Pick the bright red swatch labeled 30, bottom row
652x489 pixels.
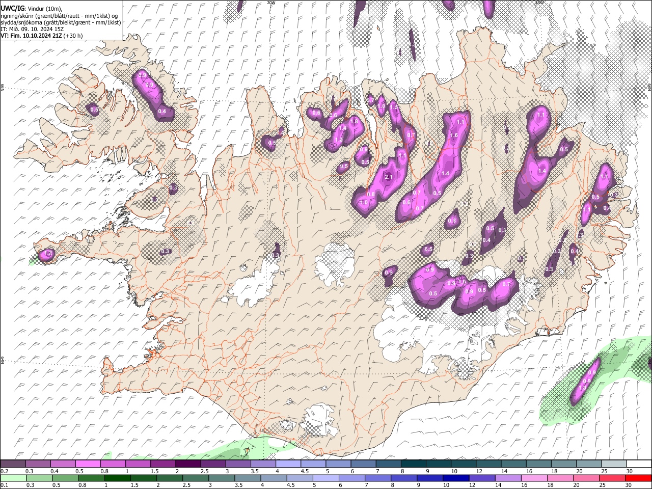[x=638, y=478]
